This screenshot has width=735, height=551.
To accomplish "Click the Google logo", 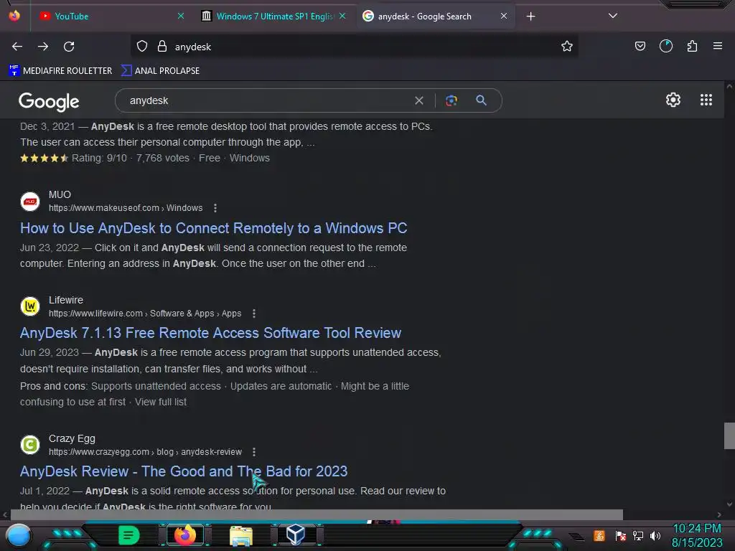I will 49,101.
